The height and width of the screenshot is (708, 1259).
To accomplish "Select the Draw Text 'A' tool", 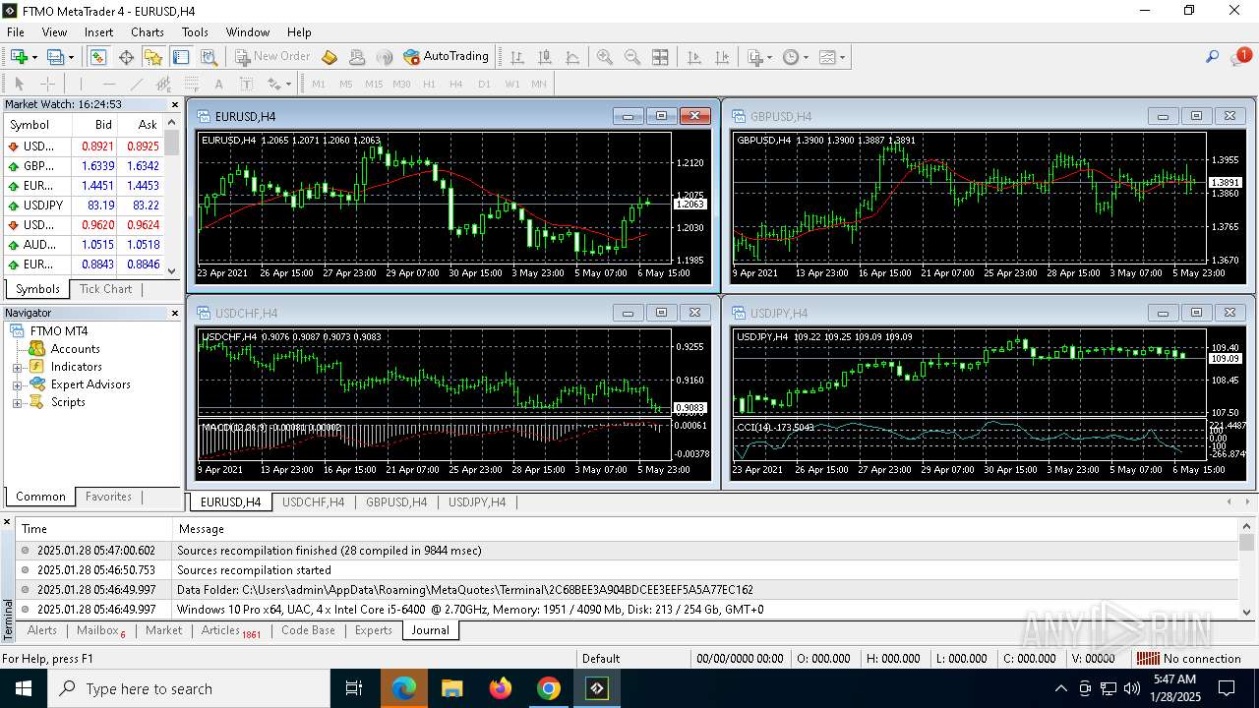I will pos(218,84).
